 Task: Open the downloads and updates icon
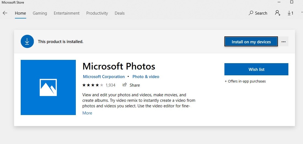(x=290, y=13)
